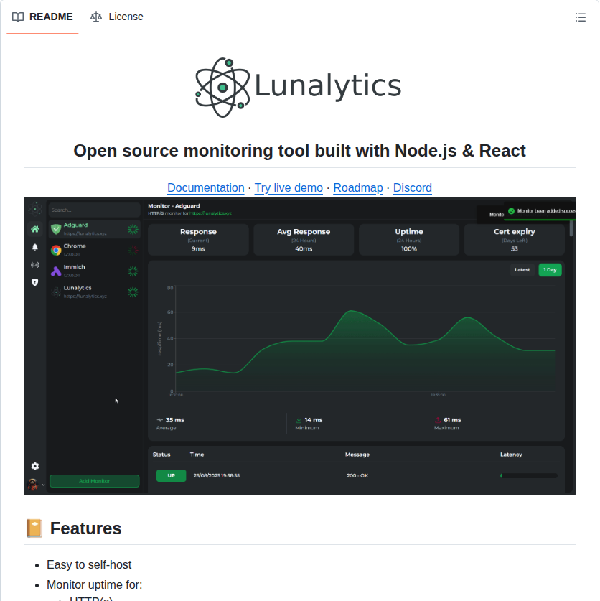Open the Try live demo link
Image resolution: width=600 pixels, height=601 pixels.
pyautogui.click(x=289, y=187)
